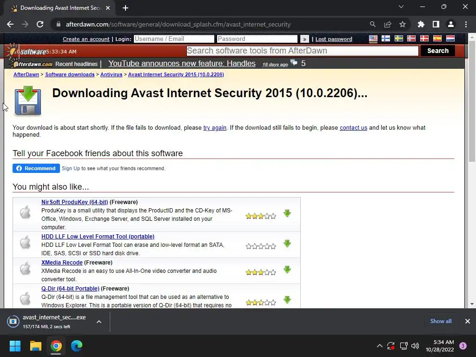Open Microsoft Edge from taskbar
The height and width of the screenshot is (357, 476).
pos(77,346)
